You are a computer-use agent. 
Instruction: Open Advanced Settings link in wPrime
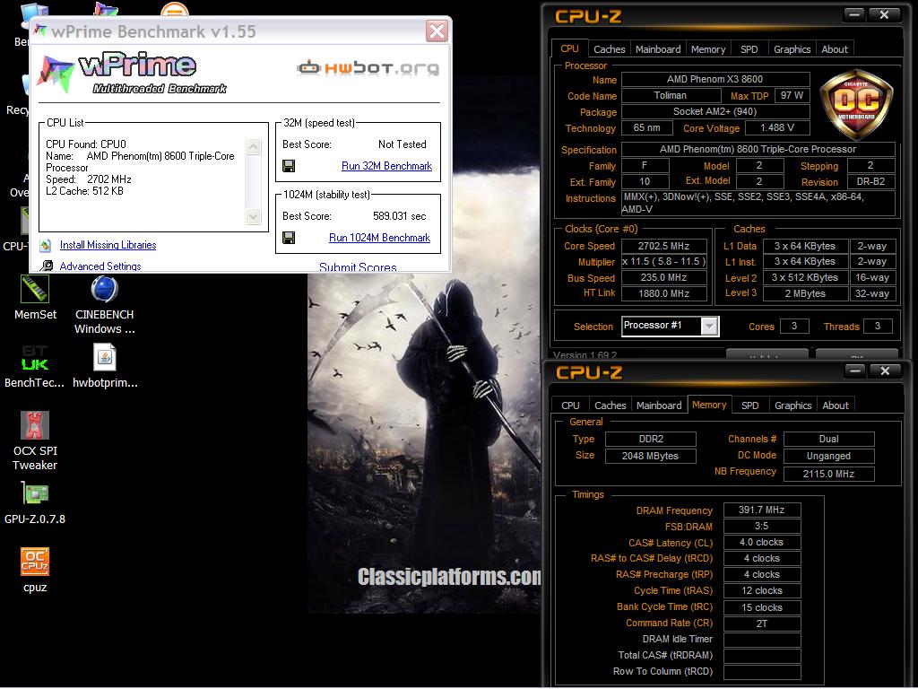click(x=100, y=266)
